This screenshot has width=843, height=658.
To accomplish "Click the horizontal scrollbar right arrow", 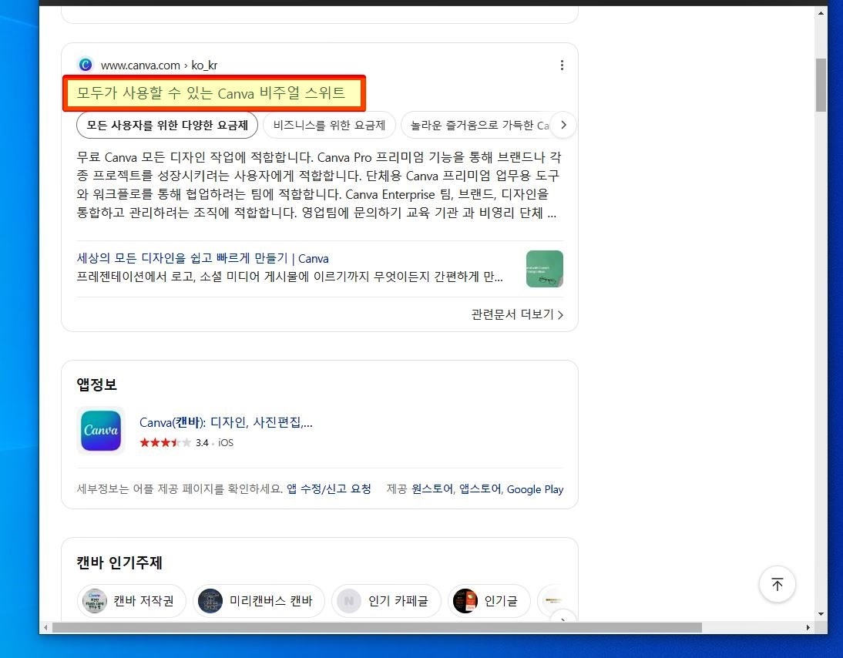I will [x=808, y=627].
